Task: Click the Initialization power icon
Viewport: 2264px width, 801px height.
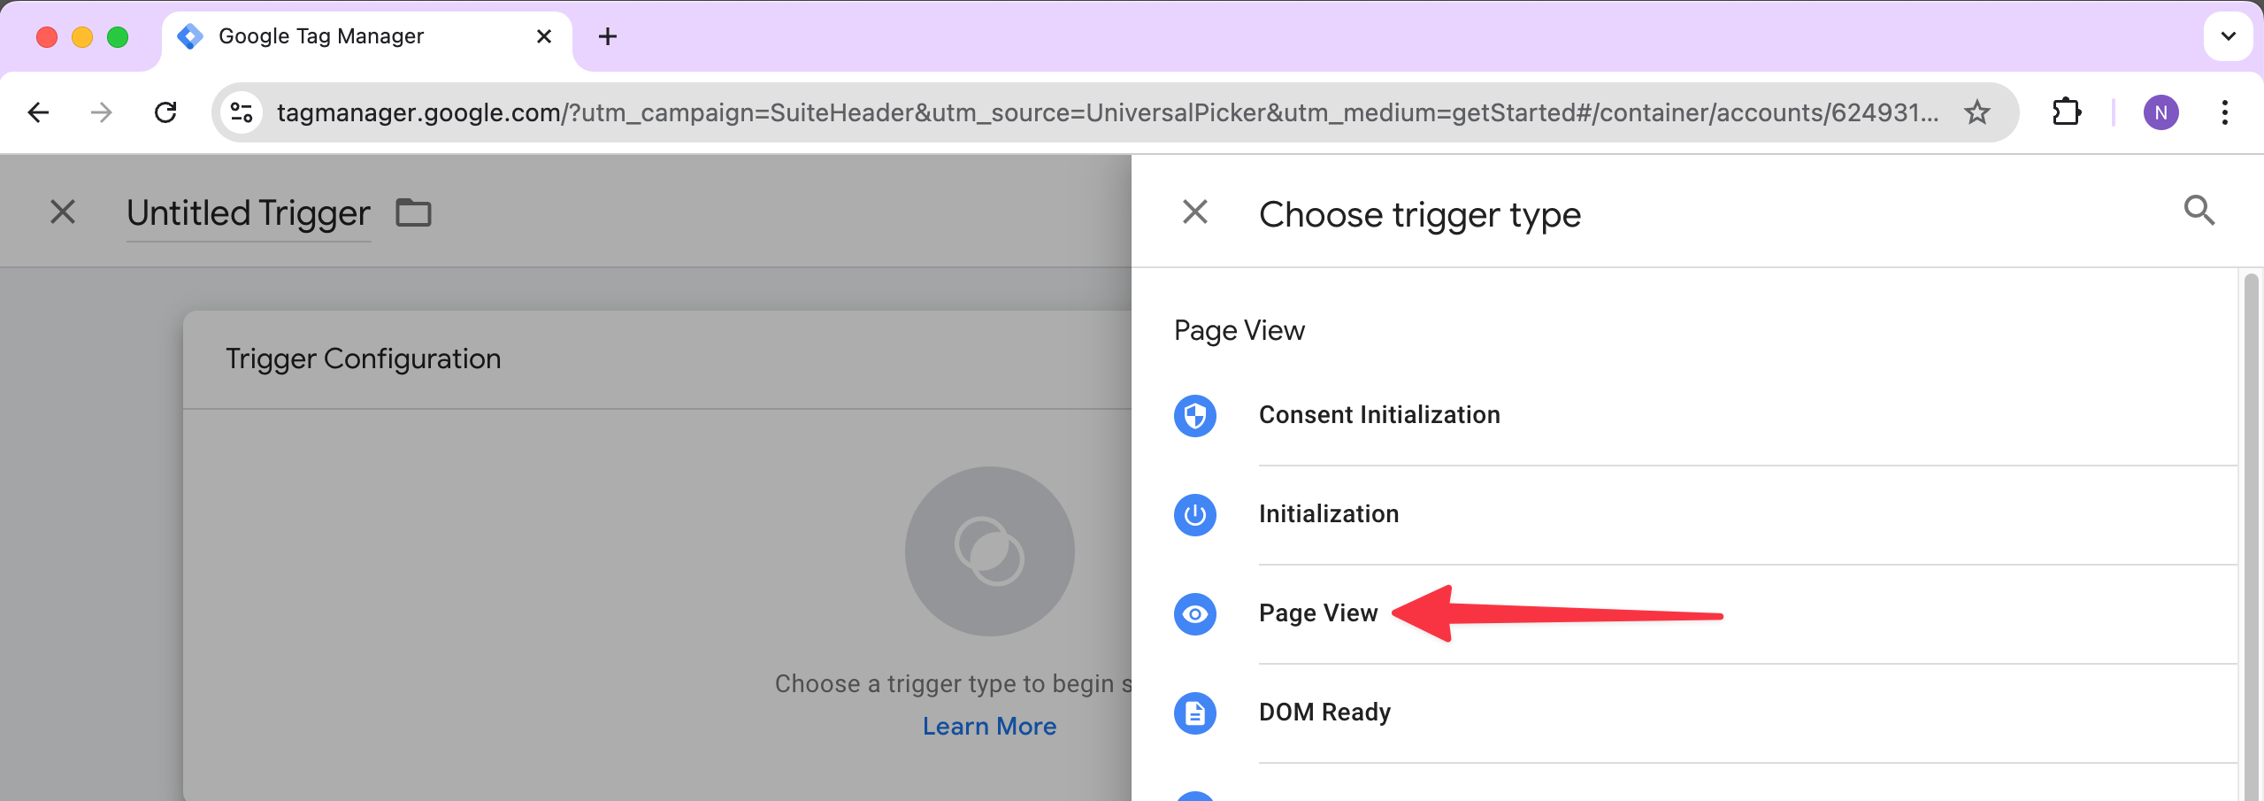Action: [x=1194, y=514]
